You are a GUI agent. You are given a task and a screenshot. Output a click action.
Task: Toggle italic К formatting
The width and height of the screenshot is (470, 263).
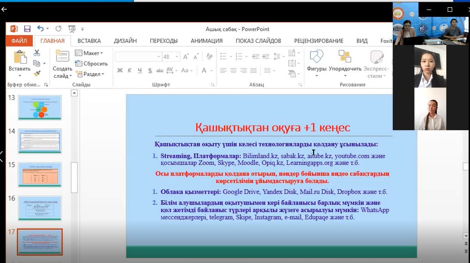(x=129, y=71)
